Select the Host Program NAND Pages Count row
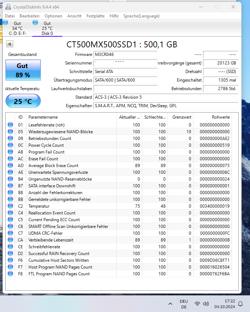The image size is (250, 312). pos(119,267)
